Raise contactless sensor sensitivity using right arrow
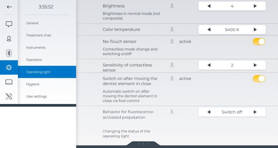 (255, 65)
